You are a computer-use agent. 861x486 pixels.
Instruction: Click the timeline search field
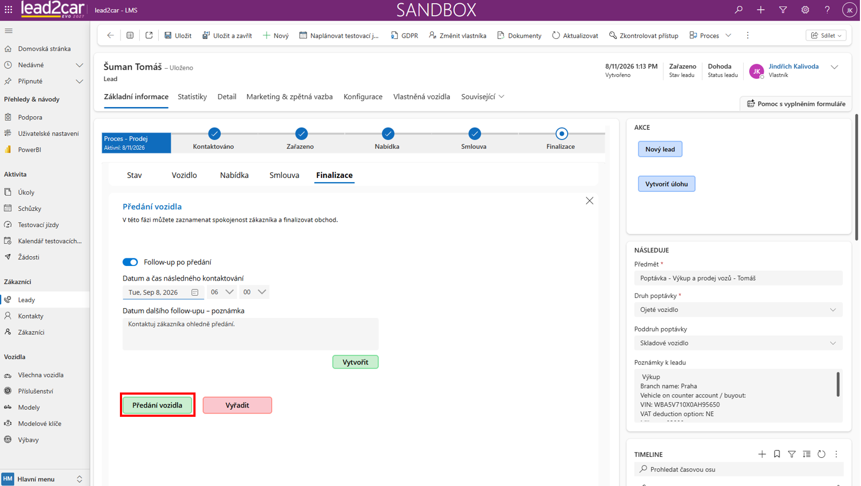pos(738,469)
